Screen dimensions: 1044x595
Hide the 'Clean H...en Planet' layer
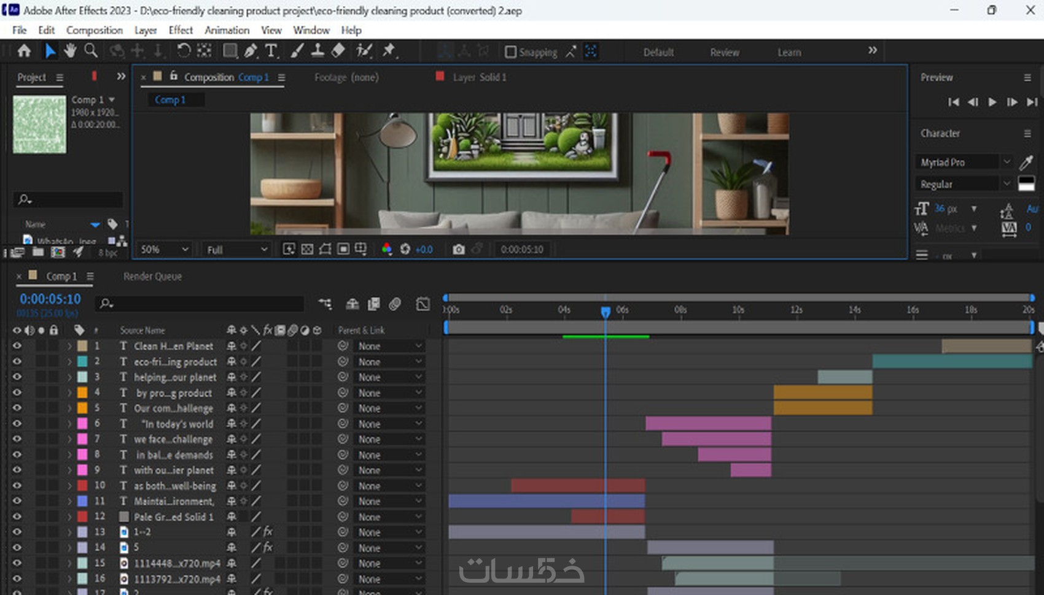click(x=17, y=347)
